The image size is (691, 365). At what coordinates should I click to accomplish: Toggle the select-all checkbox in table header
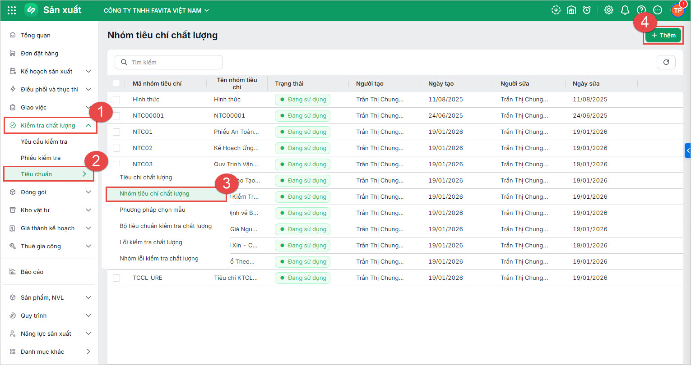[116, 83]
